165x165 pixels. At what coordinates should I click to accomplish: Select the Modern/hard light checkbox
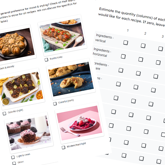(64, 147)
